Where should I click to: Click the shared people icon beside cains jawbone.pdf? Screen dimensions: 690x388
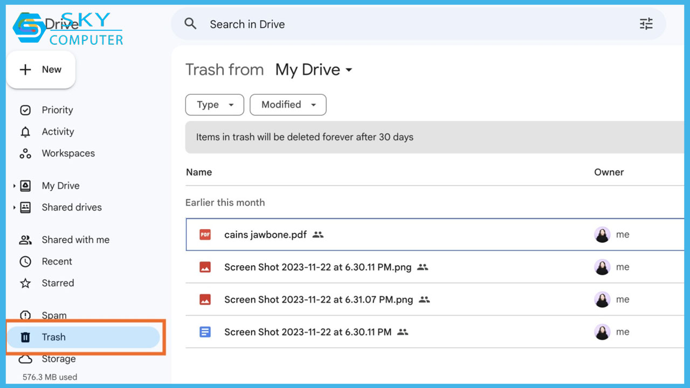click(x=318, y=235)
